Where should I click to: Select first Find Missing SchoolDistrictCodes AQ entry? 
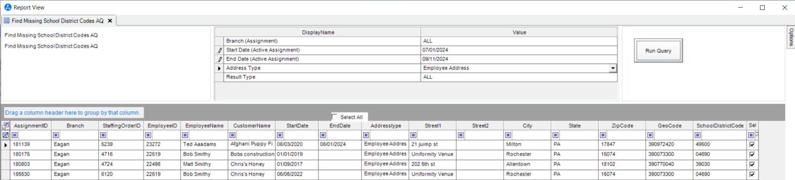[x=51, y=35]
